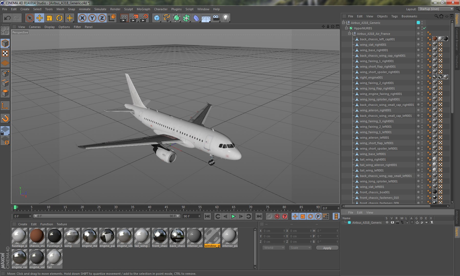
Task: Open the Sculpt menu
Action: 129,9
